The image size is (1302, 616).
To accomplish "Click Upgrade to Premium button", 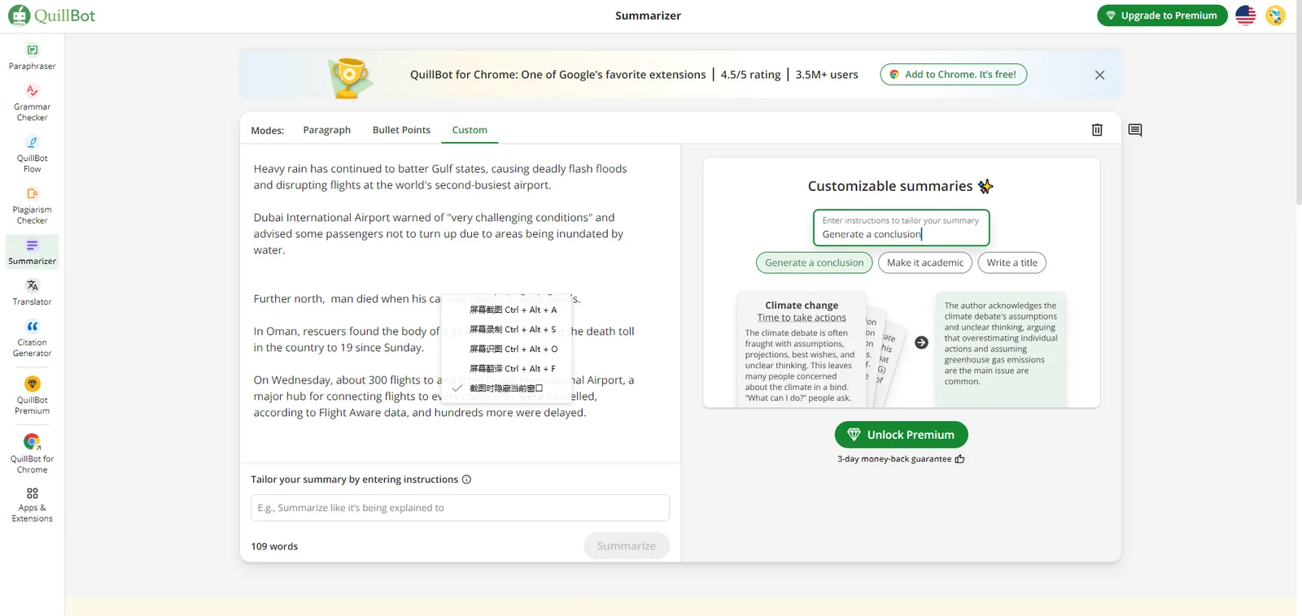I will pyautogui.click(x=1162, y=15).
